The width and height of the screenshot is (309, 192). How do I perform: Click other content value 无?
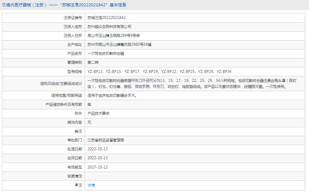click(x=89, y=122)
